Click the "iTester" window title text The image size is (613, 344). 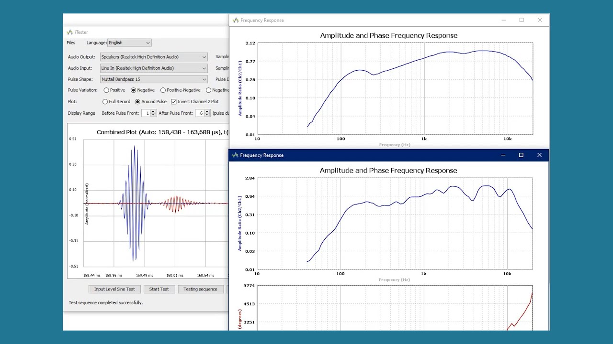[x=81, y=32]
